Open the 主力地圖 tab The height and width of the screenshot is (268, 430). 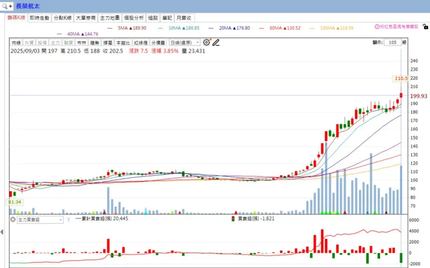coord(110,18)
